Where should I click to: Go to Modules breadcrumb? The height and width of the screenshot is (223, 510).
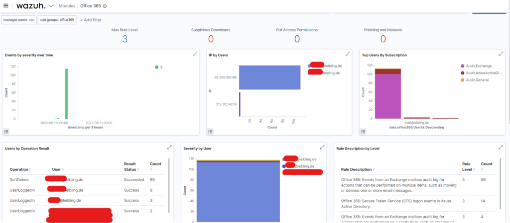pos(67,6)
